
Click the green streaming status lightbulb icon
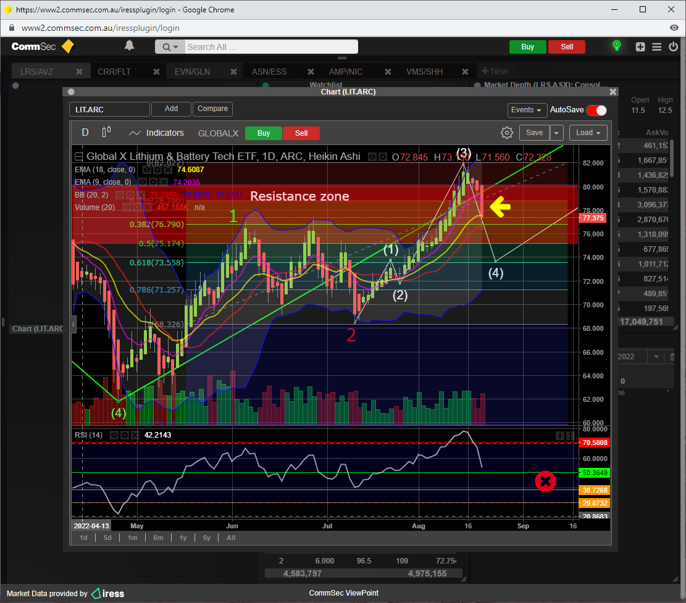coord(616,46)
